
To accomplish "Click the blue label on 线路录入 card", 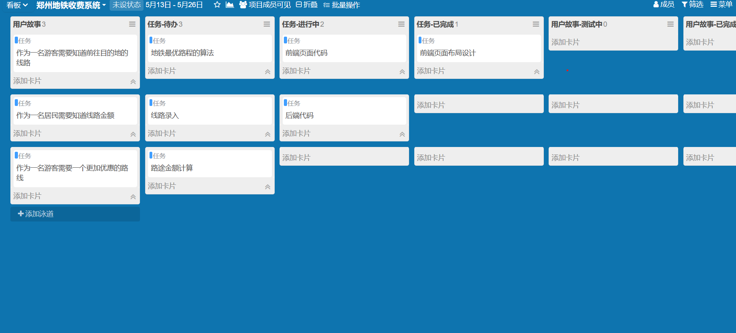I will [151, 103].
